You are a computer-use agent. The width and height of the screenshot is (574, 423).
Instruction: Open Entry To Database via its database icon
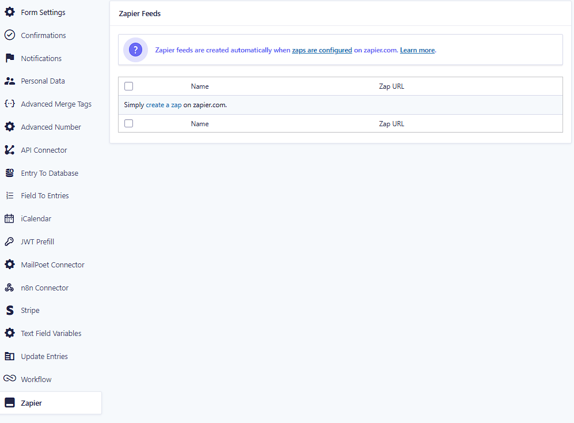tap(9, 173)
